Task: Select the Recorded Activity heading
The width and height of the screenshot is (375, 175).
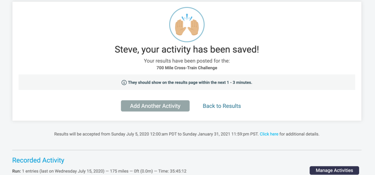Action: tap(38, 160)
